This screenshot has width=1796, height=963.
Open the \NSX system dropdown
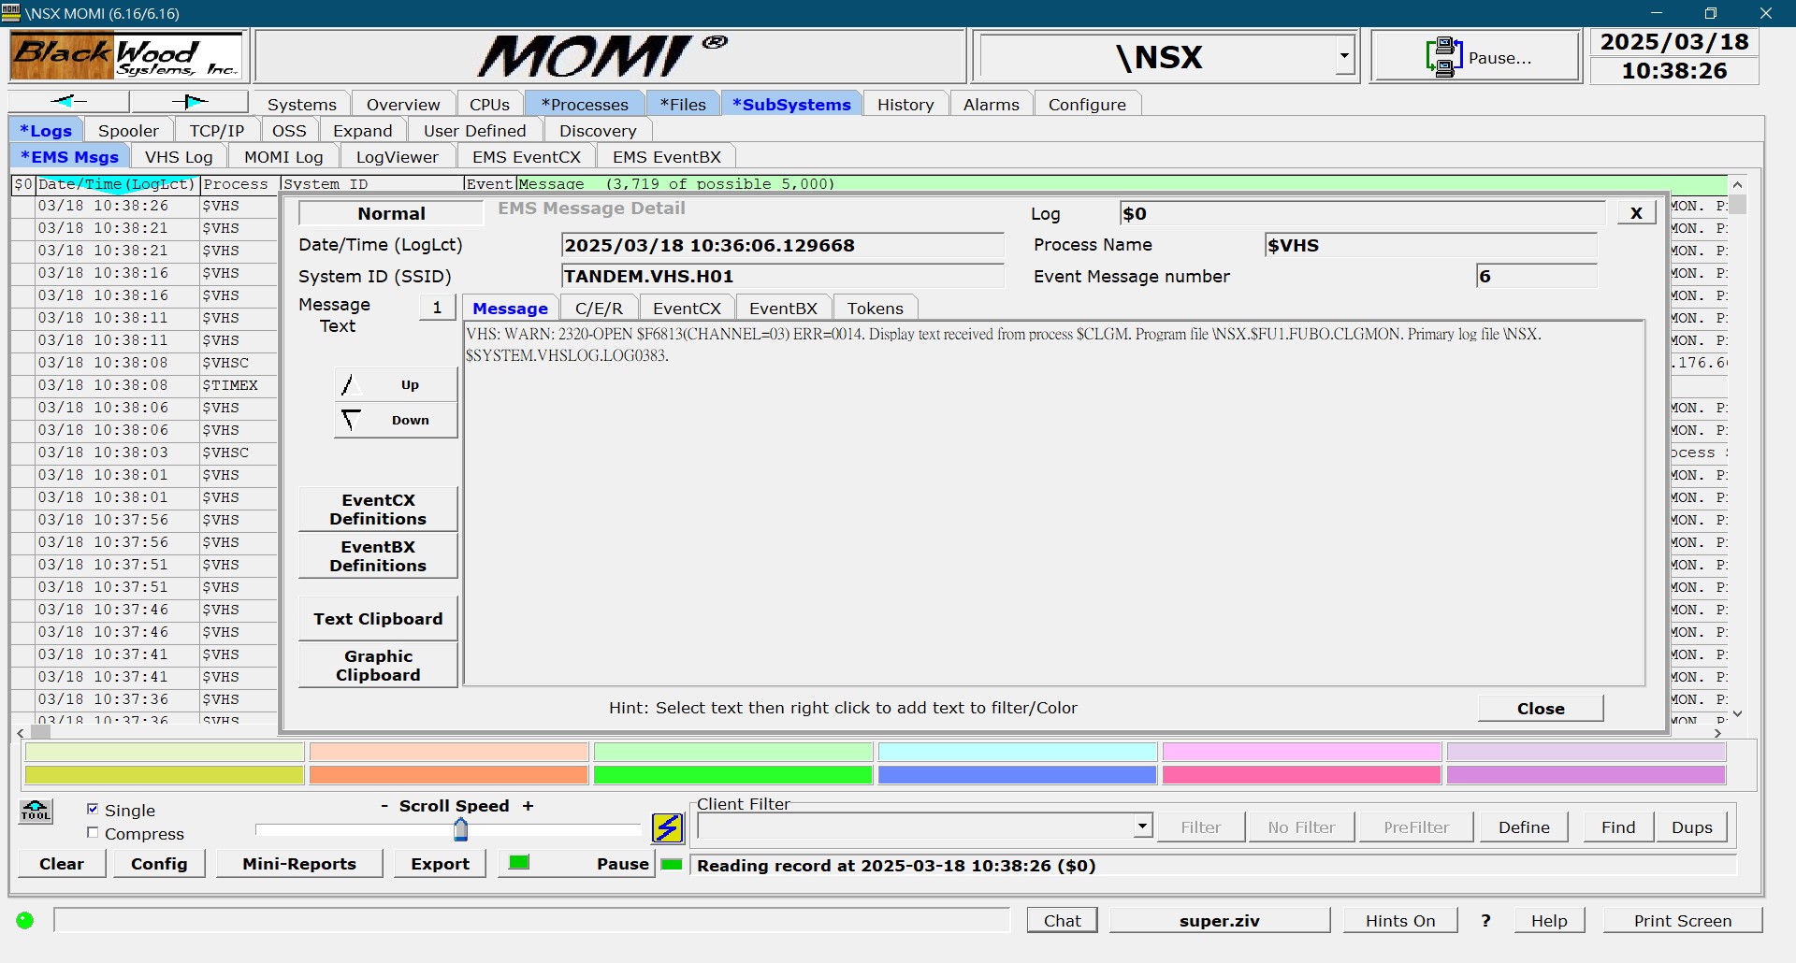(1344, 56)
